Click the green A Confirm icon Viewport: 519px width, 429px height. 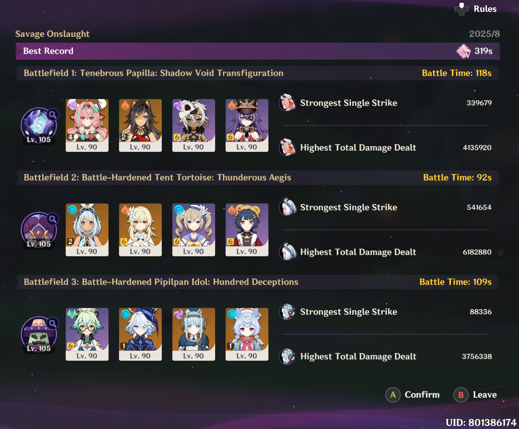(x=393, y=395)
